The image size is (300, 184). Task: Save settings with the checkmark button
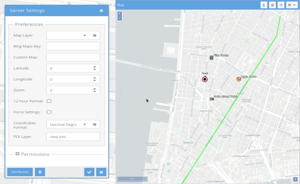(x=89, y=172)
